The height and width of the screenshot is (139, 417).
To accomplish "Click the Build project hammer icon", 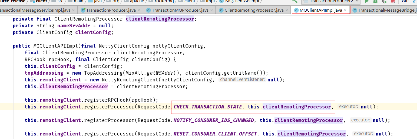I will [295, 1].
